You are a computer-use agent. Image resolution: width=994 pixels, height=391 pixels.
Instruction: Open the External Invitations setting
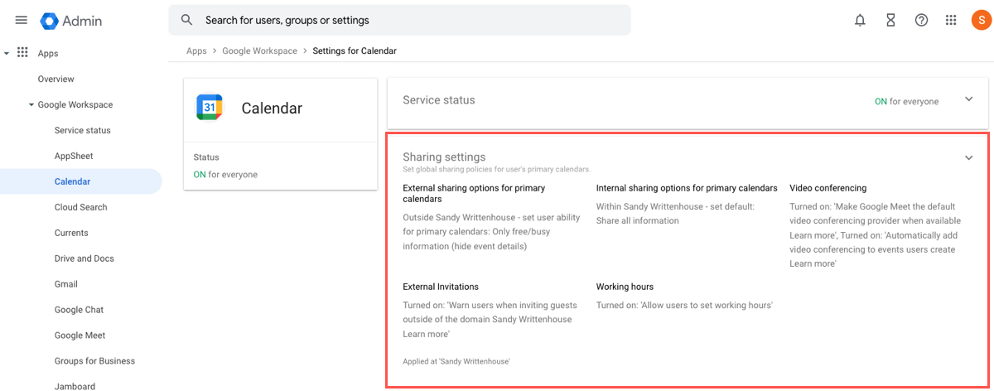click(x=441, y=287)
